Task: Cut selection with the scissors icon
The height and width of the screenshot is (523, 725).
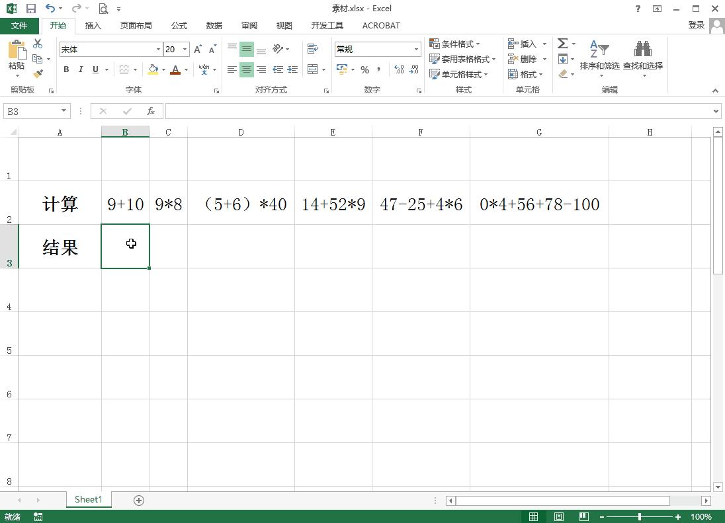Action: 38,44
